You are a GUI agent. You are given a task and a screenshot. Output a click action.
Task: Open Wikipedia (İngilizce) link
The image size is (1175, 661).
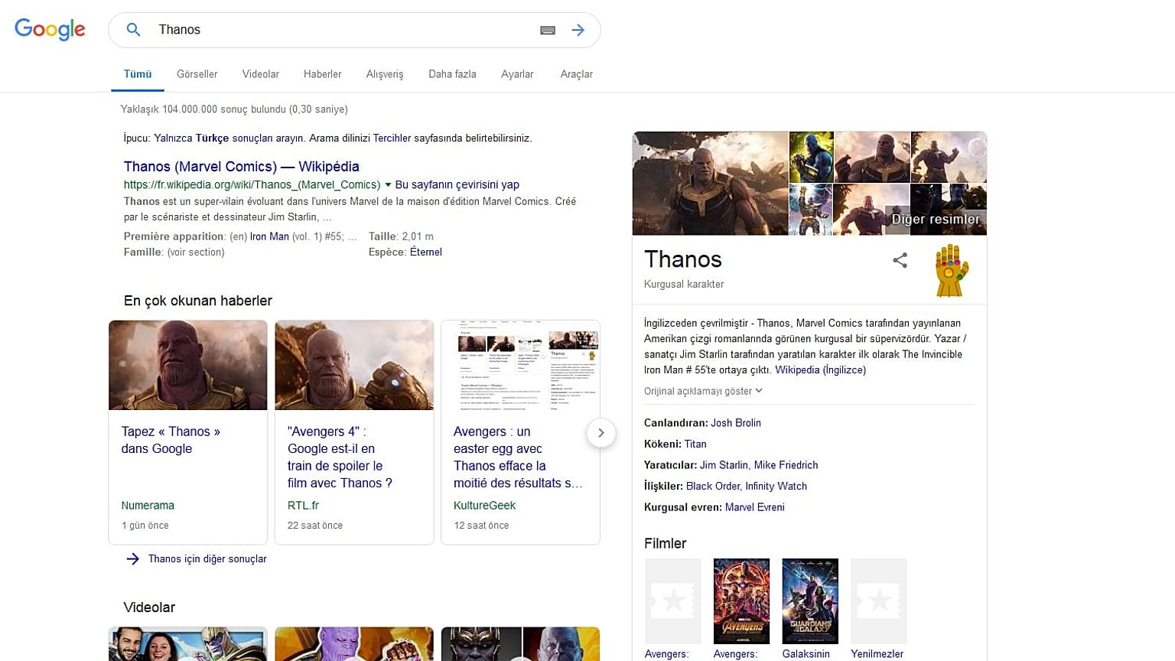(820, 370)
